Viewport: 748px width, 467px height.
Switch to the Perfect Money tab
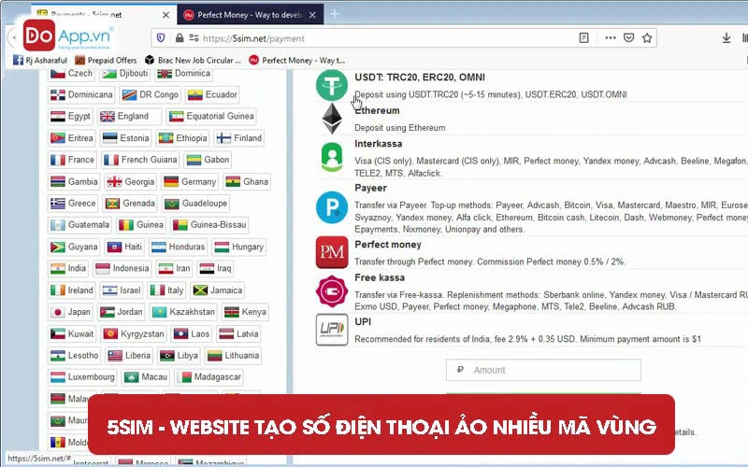coord(251,15)
